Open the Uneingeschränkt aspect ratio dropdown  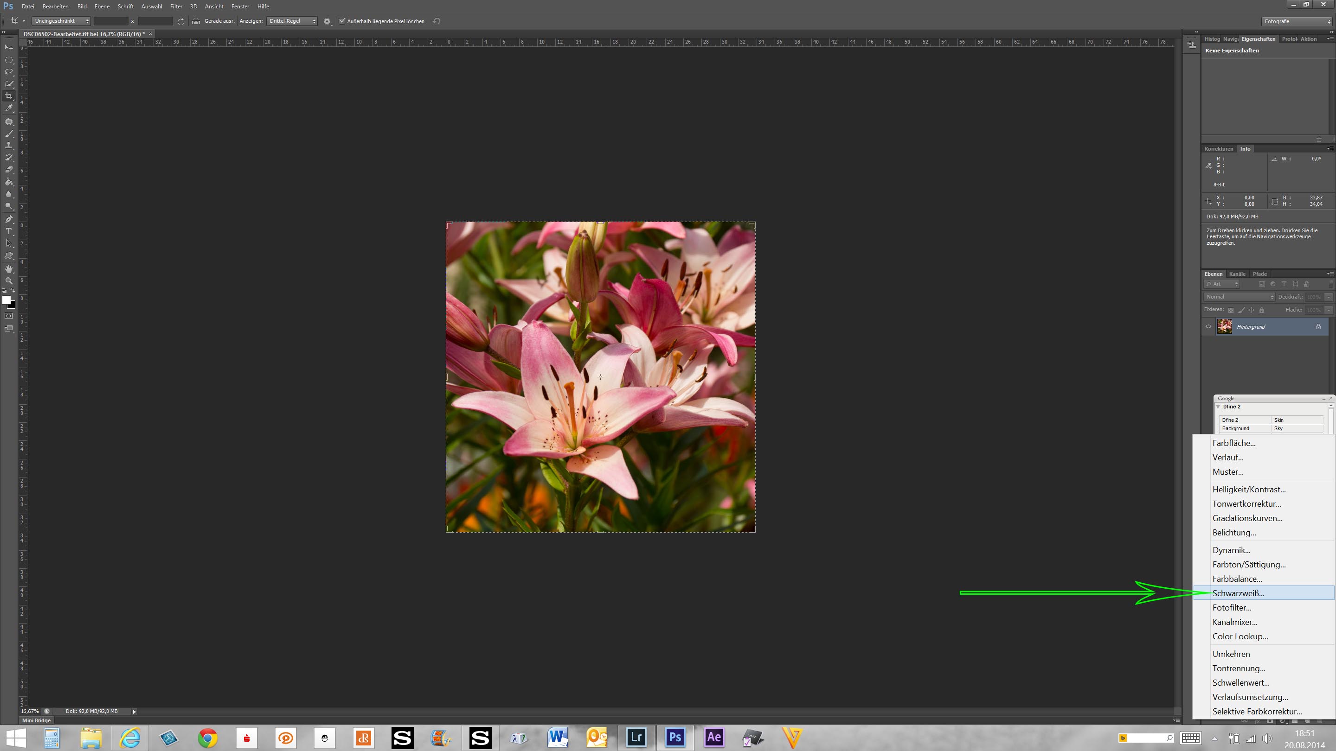61,21
